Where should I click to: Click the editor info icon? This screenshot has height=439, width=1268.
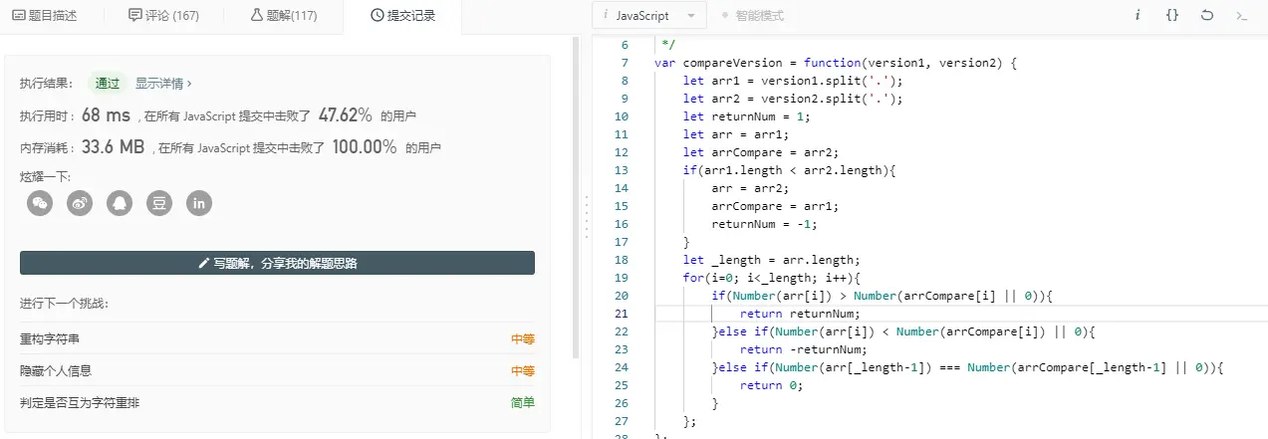click(x=1138, y=15)
